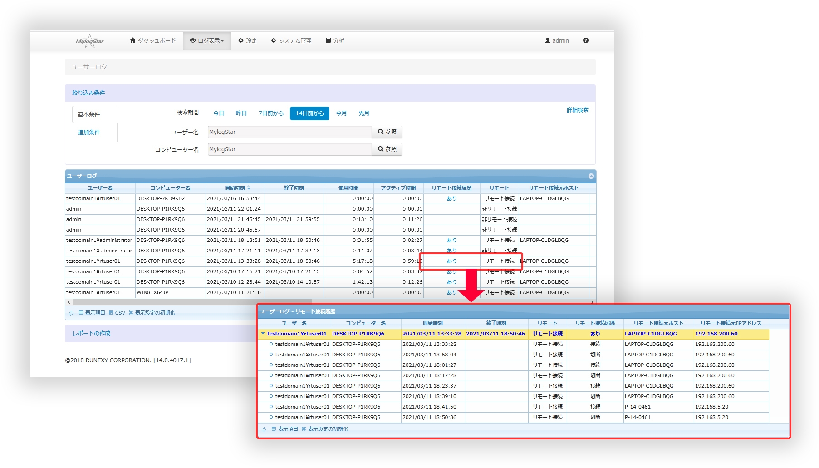Click the コンピューター名 input field

pyautogui.click(x=289, y=149)
